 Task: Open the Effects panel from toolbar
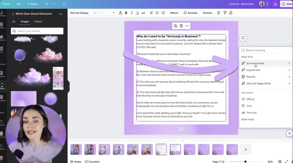(174, 13)
